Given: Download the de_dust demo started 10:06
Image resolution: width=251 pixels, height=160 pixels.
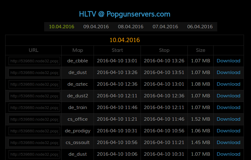Looking at the screenshot, I should [x=228, y=154].
